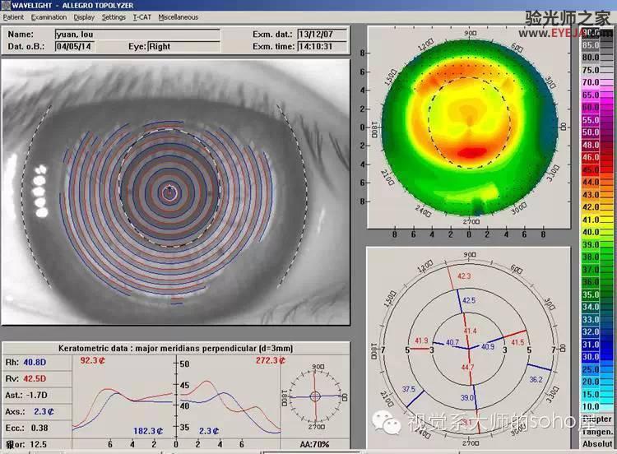Screen dimensions: 617x454
Task: Click the date of birth field 04/05/14
Action: coord(74,46)
